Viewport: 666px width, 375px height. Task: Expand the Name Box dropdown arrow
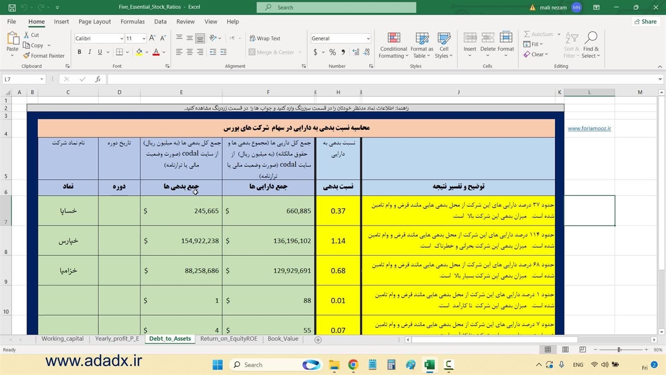42,79
